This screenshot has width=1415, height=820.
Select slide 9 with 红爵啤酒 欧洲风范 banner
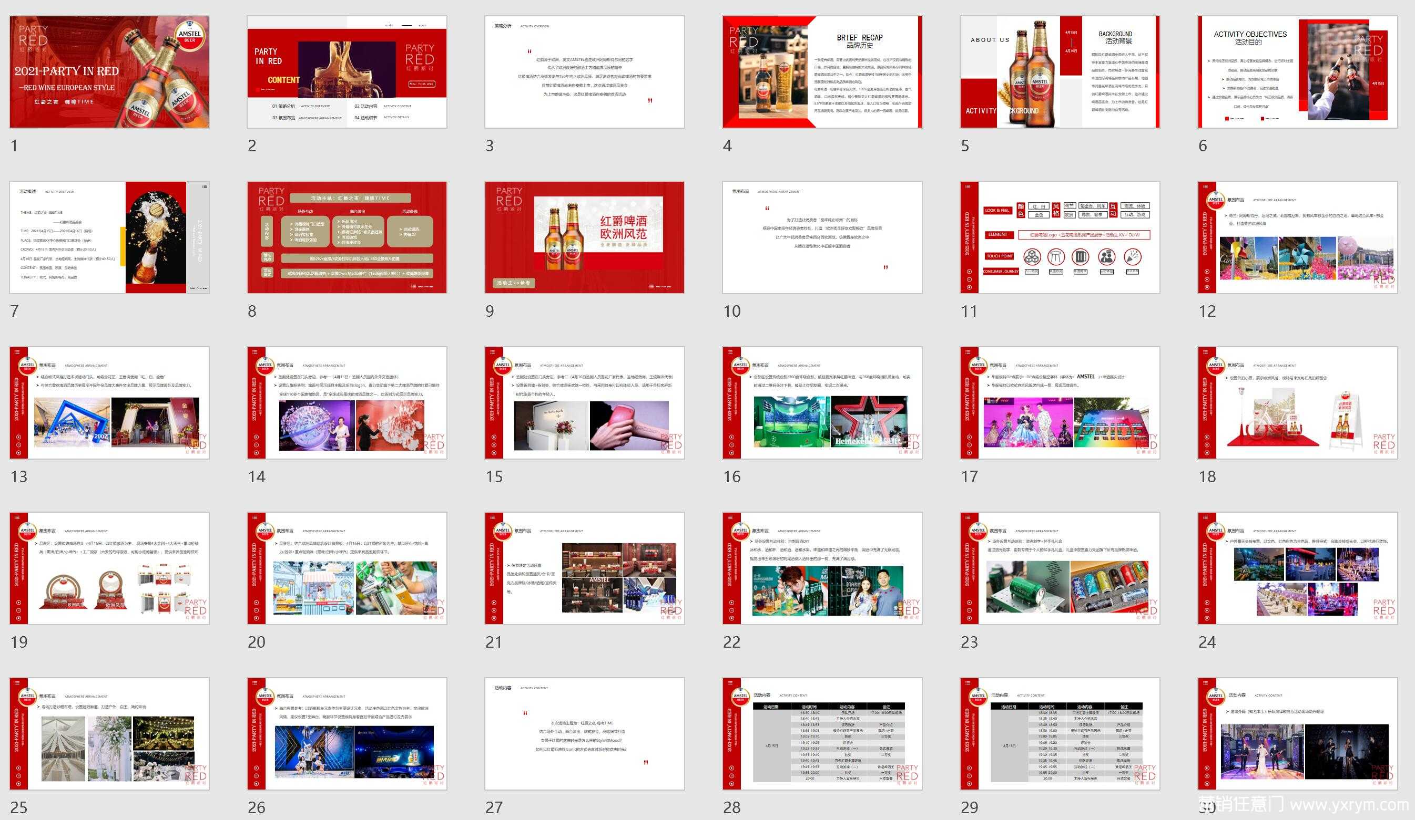click(x=585, y=237)
